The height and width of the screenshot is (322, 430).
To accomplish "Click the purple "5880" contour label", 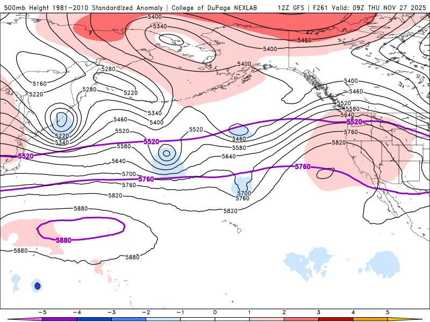I will [x=63, y=240].
